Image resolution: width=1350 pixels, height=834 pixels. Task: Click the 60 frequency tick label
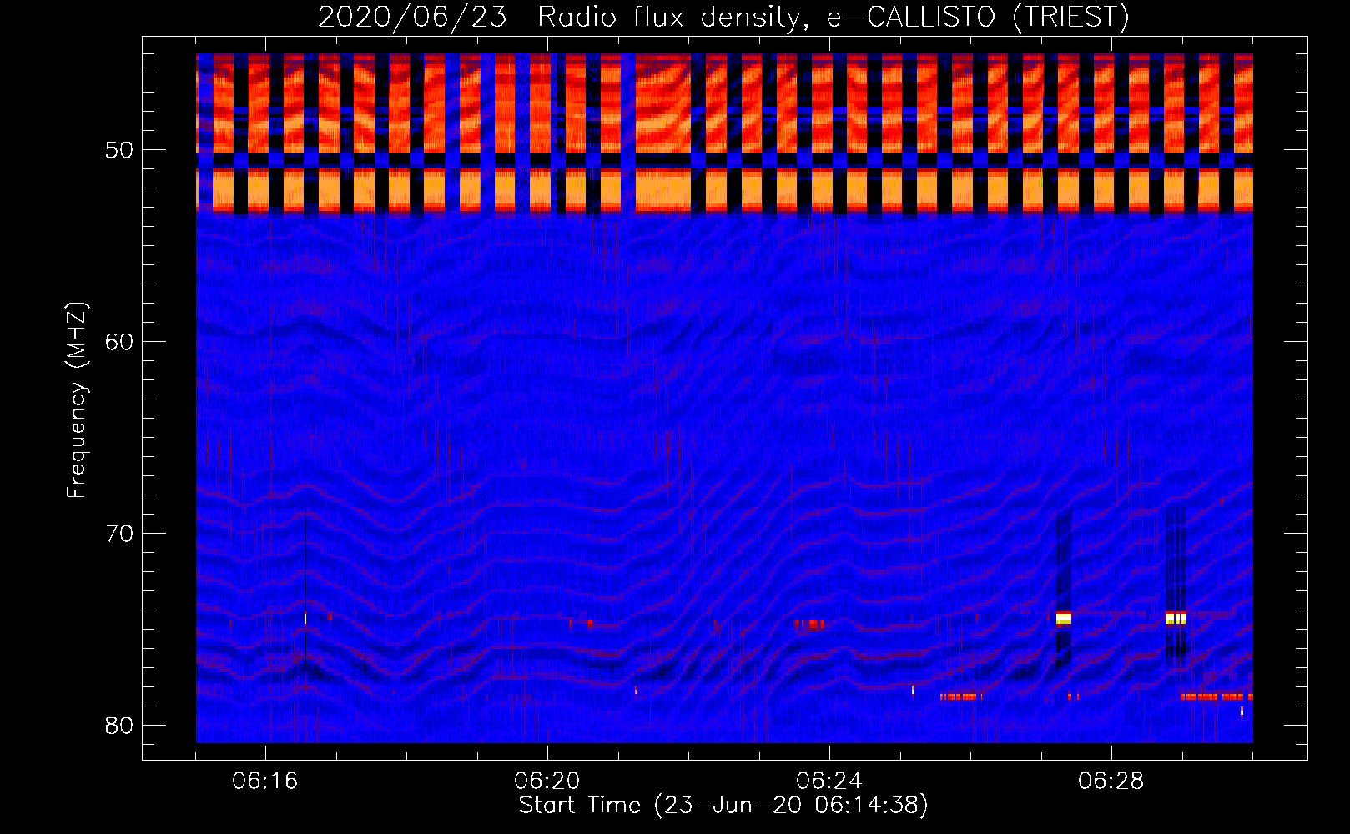[x=120, y=342]
